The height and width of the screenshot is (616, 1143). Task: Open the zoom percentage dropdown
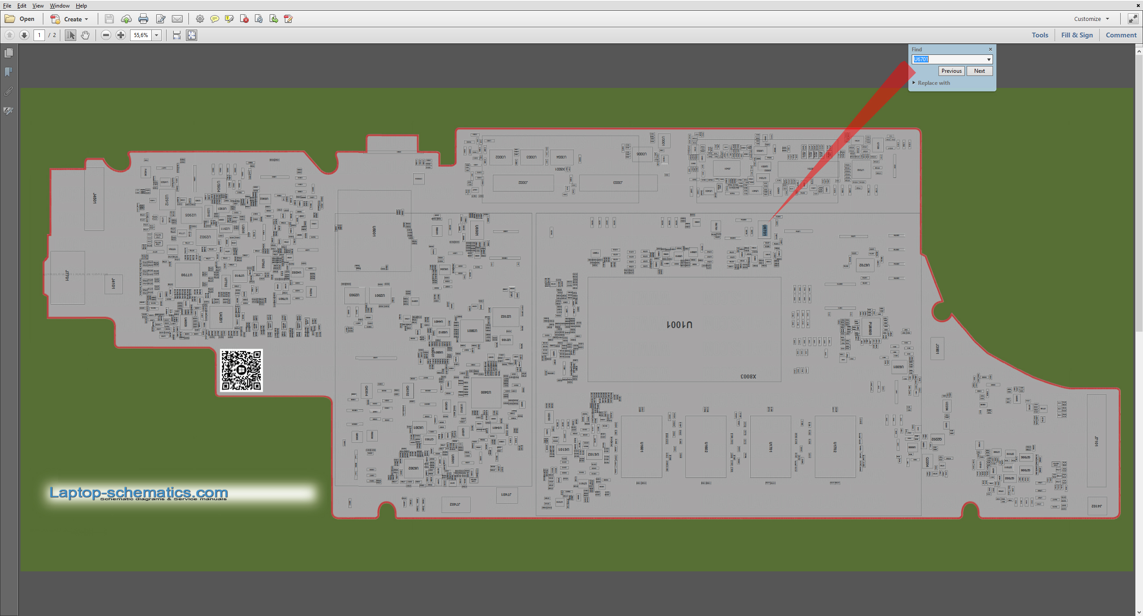157,35
